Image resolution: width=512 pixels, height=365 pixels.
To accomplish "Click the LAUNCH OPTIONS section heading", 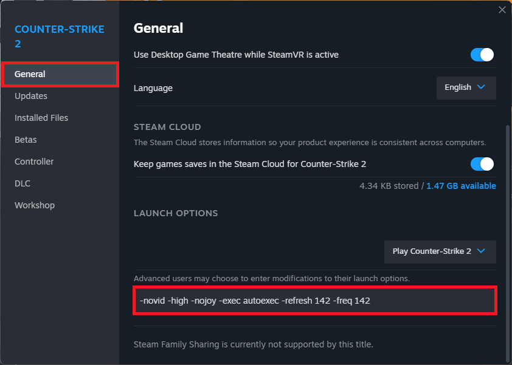I will click(x=176, y=214).
